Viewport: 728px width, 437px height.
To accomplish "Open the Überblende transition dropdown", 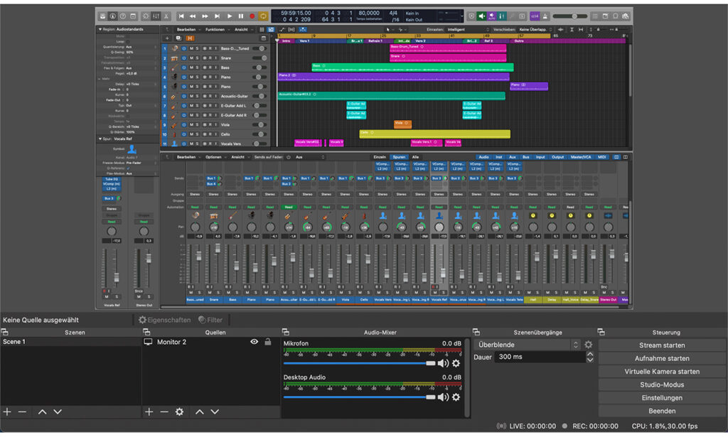I will (528, 345).
